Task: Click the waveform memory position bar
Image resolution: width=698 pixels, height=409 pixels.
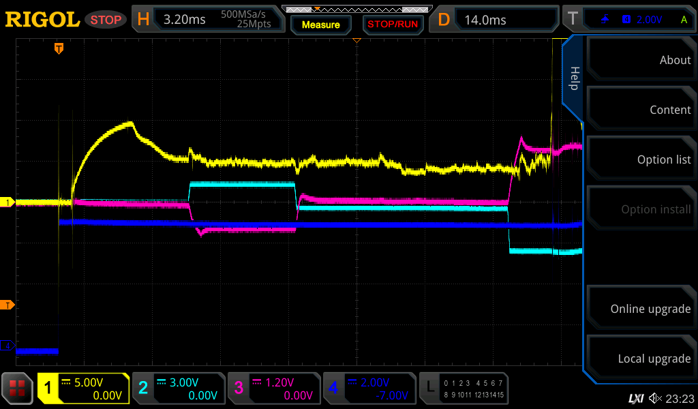Action: [356, 10]
